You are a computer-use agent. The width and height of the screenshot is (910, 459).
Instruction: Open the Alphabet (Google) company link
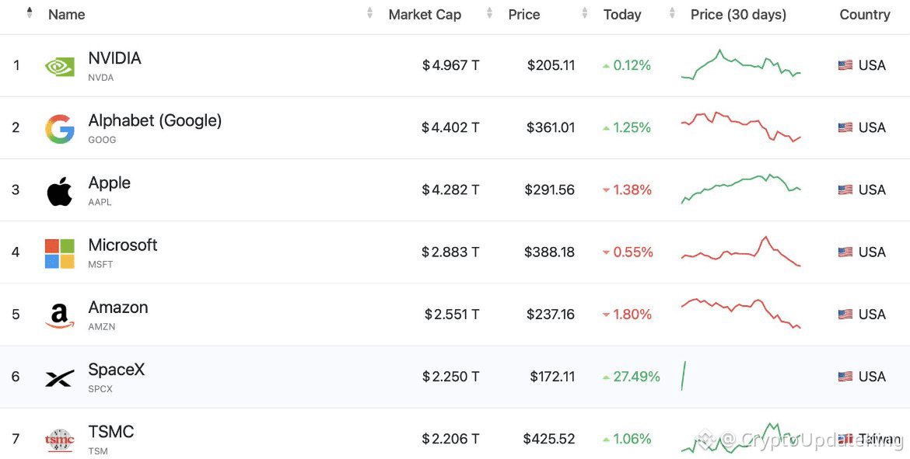click(155, 120)
